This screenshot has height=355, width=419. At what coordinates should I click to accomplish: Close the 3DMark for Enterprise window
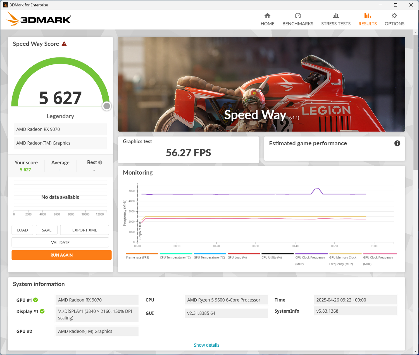(x=411, y=5)
